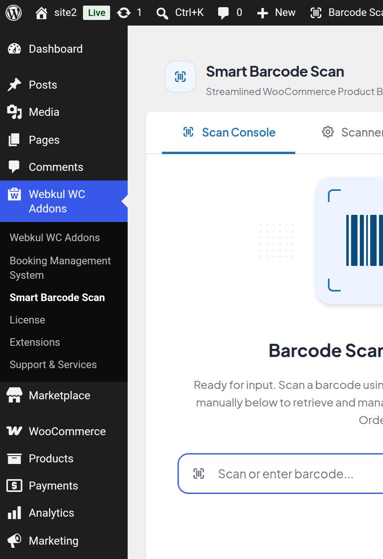Click the WooCommerce logo icon
Image resolution: width=383 pixels, height=559 pixels.
tap(14, 431)
